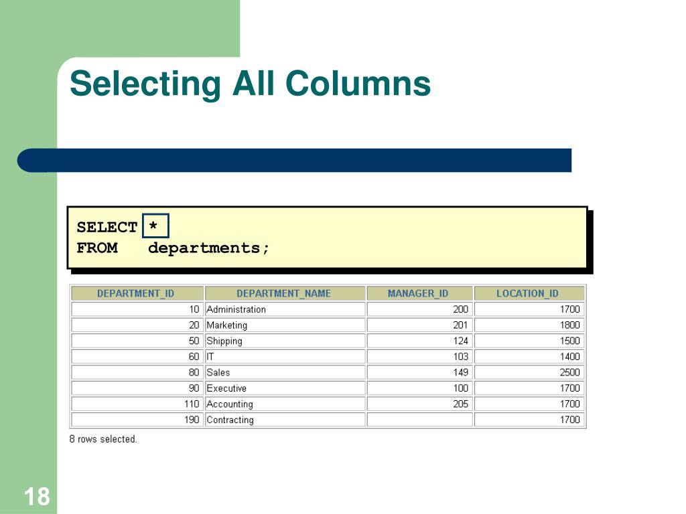Click department ID 60 cell
686x514 pixels.
pos(137,356)
